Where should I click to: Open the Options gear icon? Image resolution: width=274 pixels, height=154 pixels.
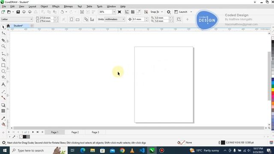coord(168,12)
